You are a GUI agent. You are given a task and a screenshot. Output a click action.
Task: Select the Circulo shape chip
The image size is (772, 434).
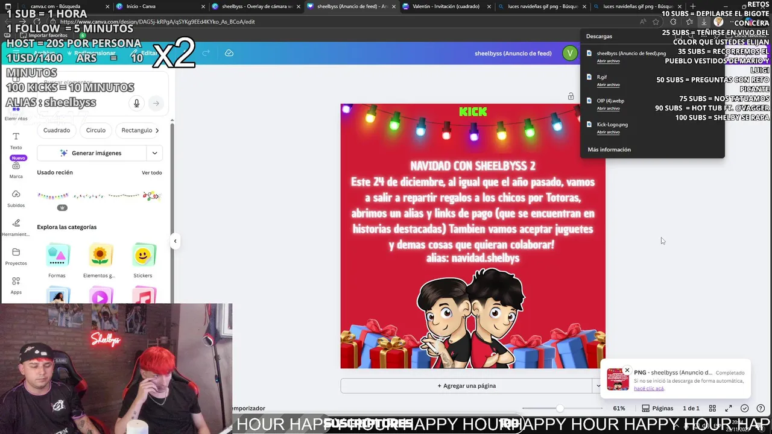click(x=95, y=130)
